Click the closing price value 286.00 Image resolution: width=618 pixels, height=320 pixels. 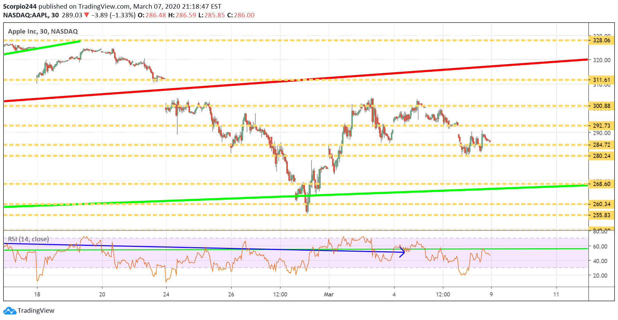[244, 15]
